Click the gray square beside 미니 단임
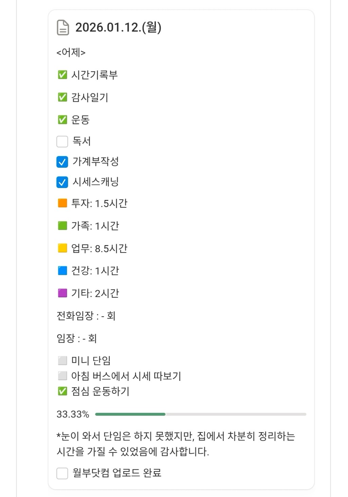Image resolution: width=348 pixels, height=497 pixels. pos(62,361)
